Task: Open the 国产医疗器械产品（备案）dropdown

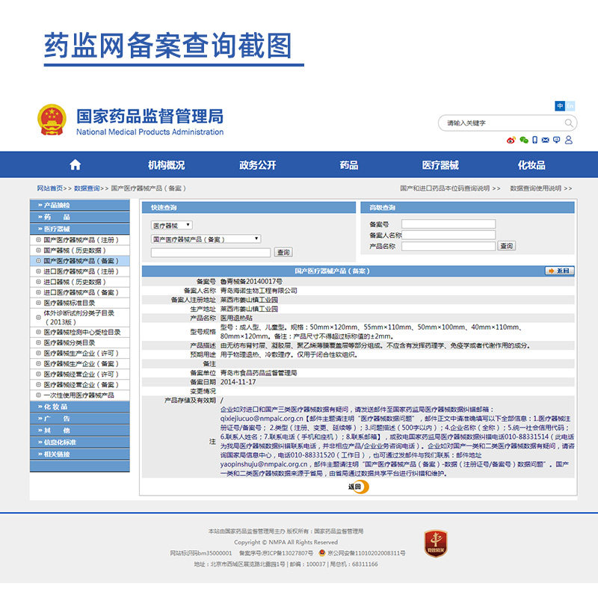Action: click(206, 239)
